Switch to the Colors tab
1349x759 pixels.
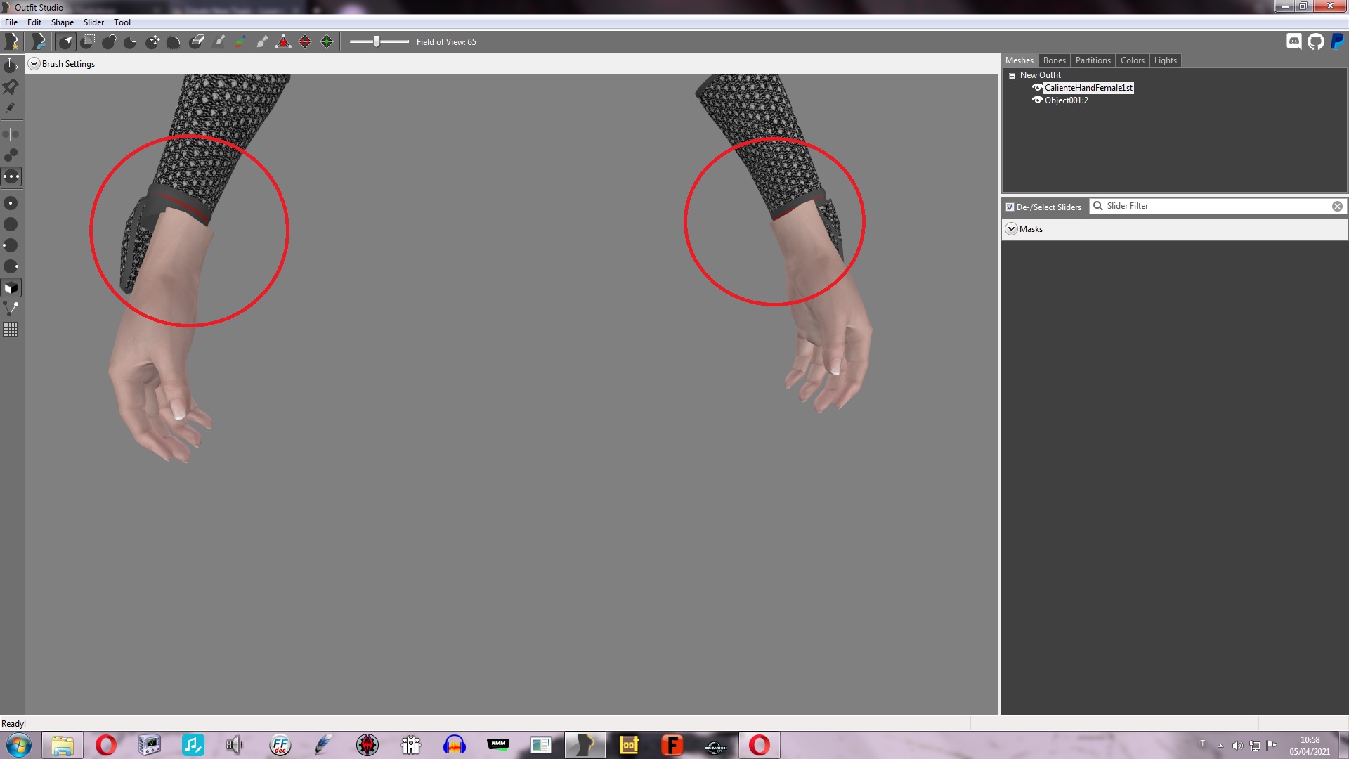tap(1133, 60)
